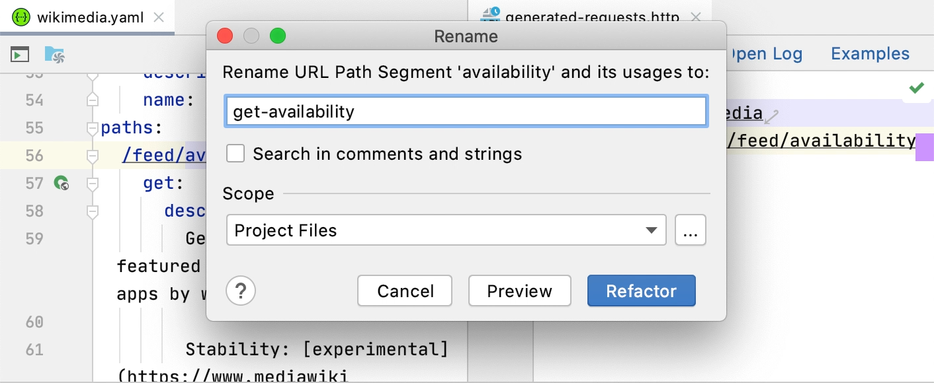Click the Run play icon in the toolbar

coord(19,53)
